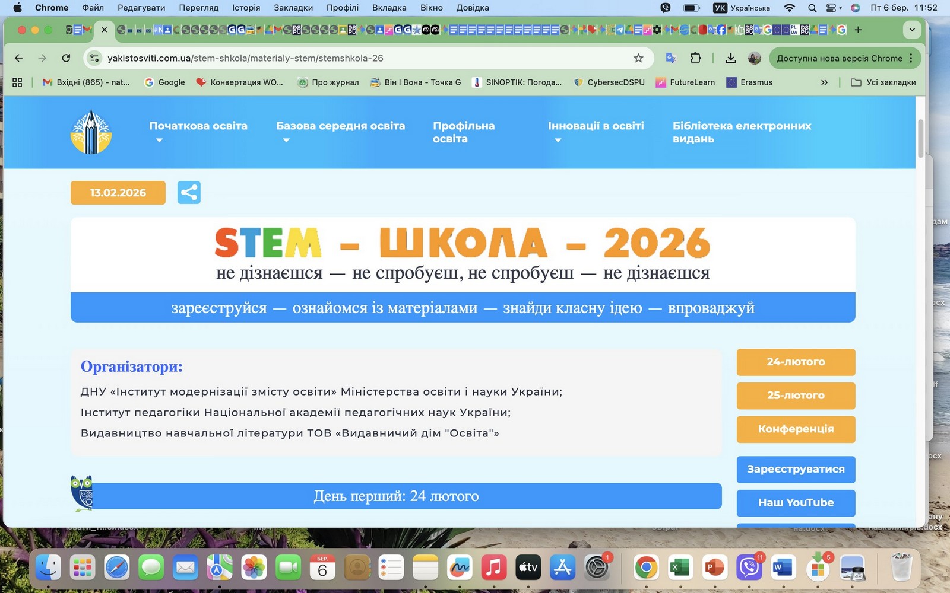Screen dimensions: 950x593
Task: Bookmark this page with the star icon
Action: click(x=638, y=58)
